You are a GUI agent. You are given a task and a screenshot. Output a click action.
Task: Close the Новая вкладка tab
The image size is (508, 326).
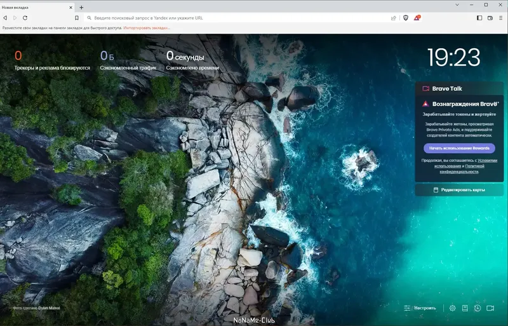[70, 7]
